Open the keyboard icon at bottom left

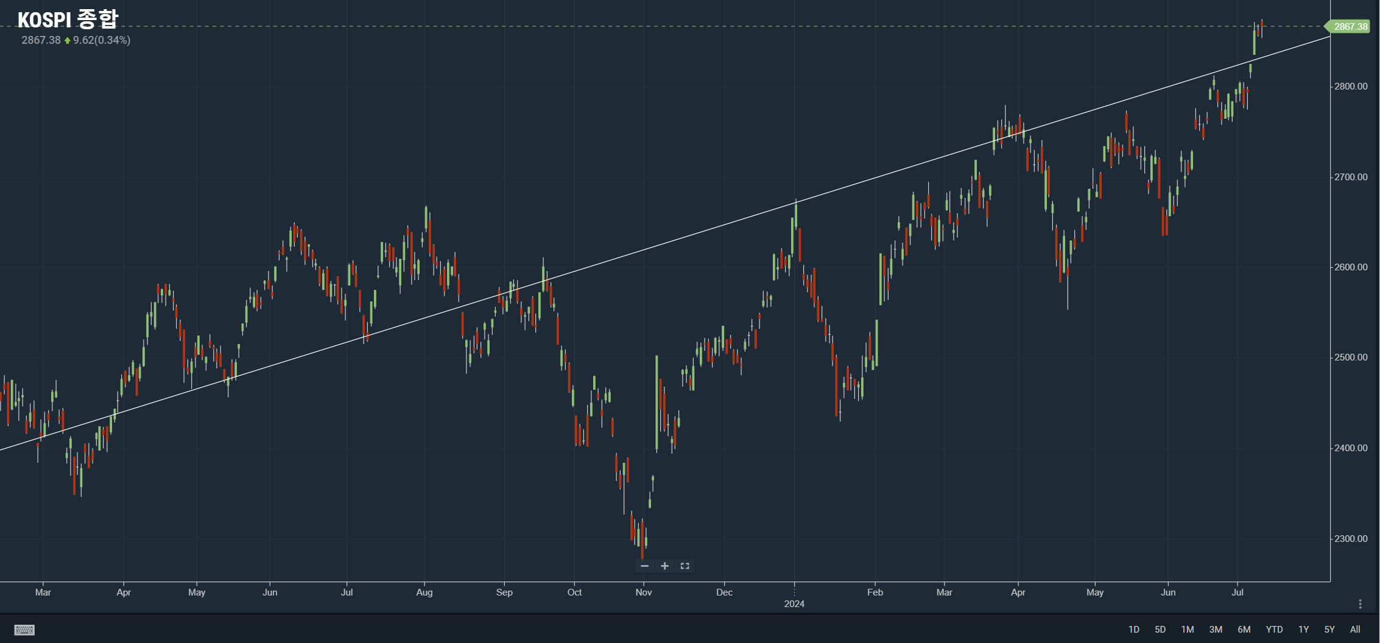click(24, 630)
